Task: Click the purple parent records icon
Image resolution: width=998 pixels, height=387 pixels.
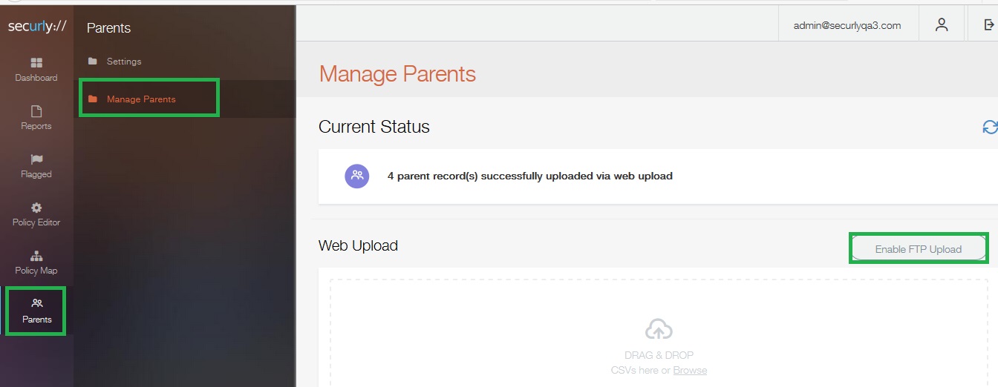Action: (357, 176)
